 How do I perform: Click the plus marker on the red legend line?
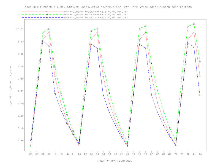point(47,12)
